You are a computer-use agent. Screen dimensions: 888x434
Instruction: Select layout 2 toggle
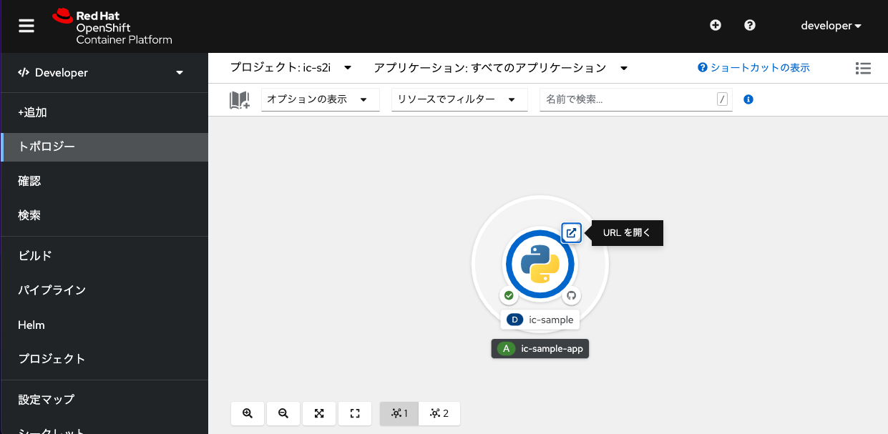tap(439, 413)
